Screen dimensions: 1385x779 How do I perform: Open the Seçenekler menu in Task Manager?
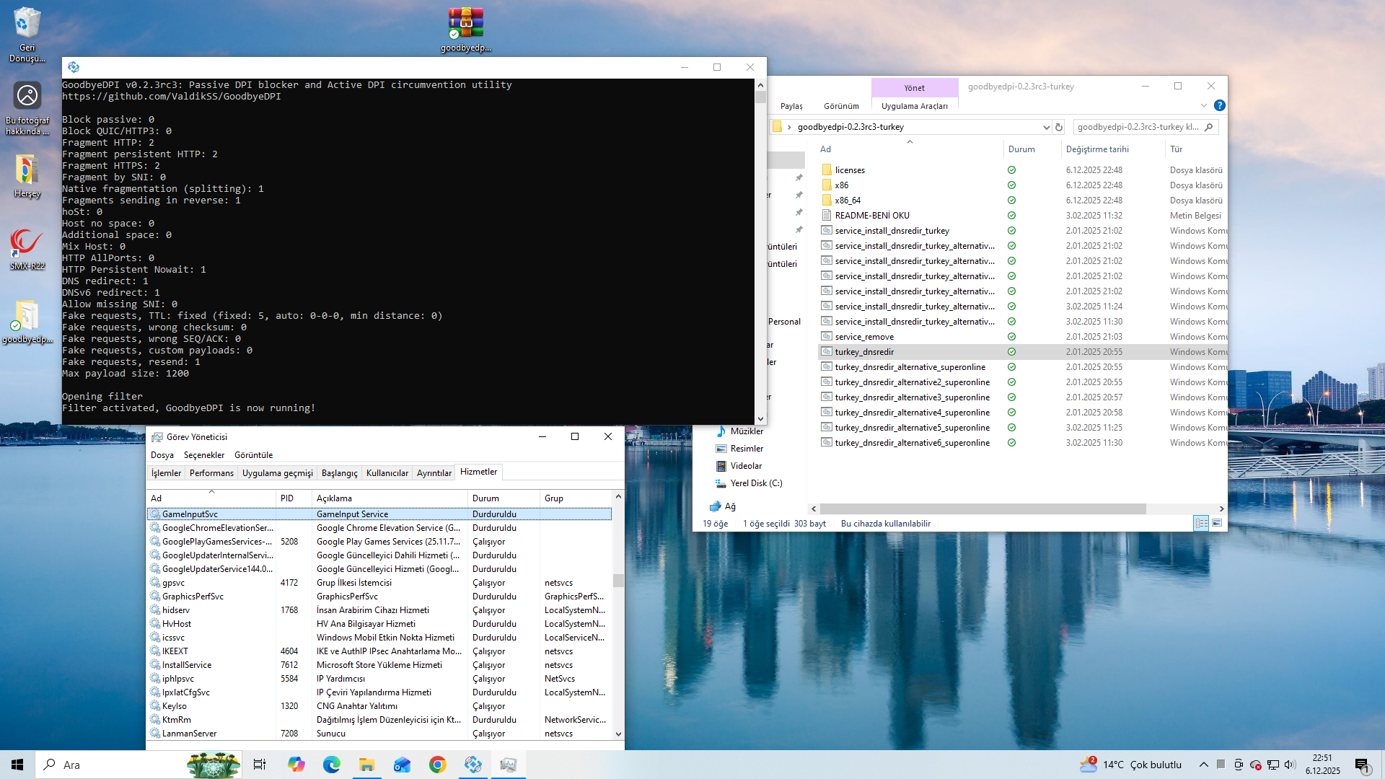pos(204,455)
